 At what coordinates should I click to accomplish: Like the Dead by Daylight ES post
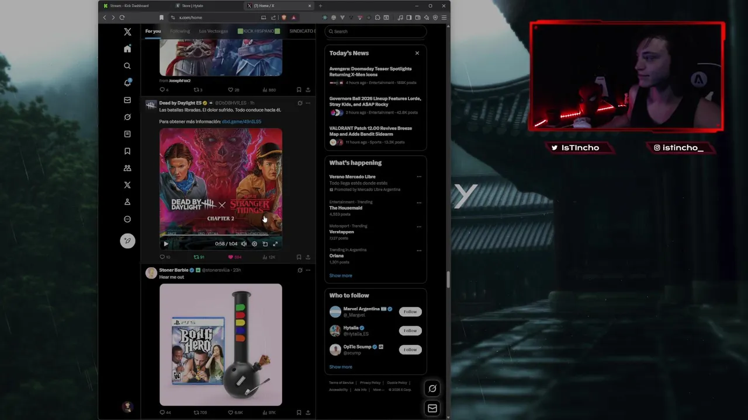pos(234,257)
